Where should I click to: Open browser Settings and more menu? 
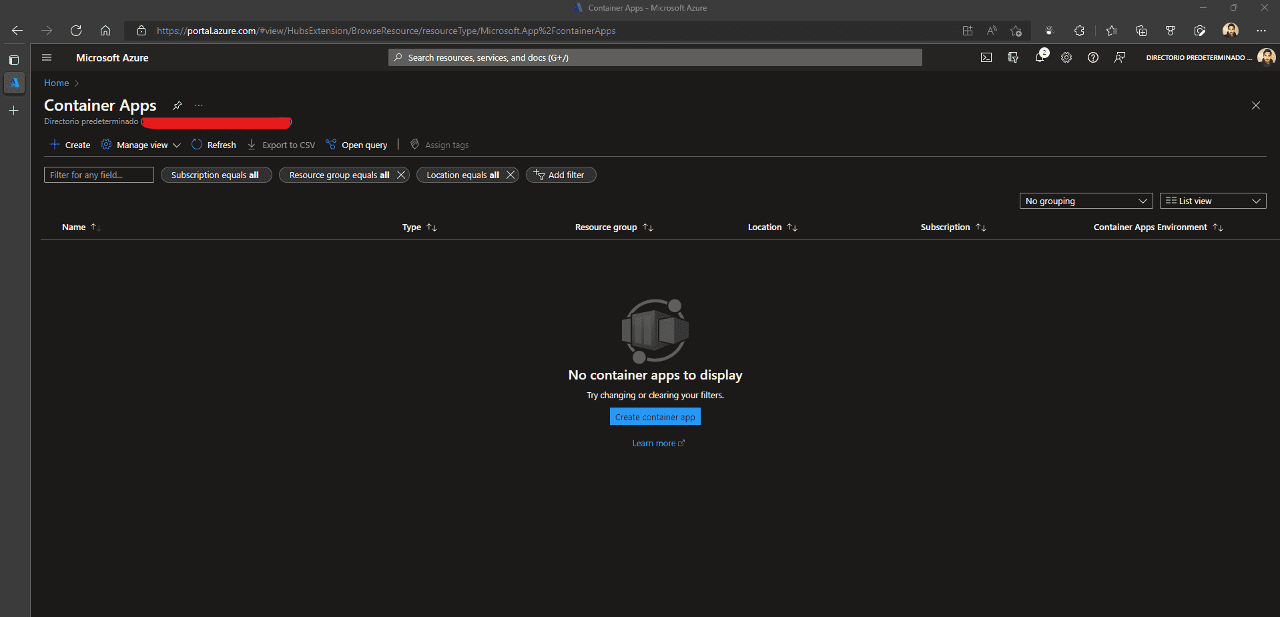pyautogui.click(x=1261, y=31)
